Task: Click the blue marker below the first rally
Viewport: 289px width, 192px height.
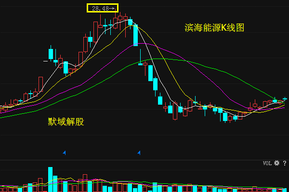Action: click(65, 153)
